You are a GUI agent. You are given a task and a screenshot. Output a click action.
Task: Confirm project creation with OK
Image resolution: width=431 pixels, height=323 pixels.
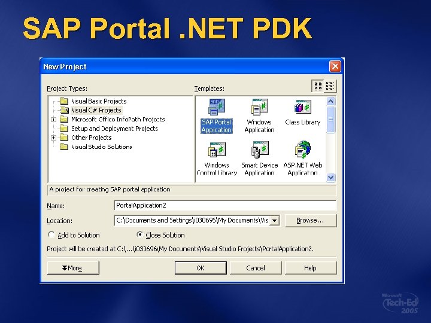click(x=201, y=268)
